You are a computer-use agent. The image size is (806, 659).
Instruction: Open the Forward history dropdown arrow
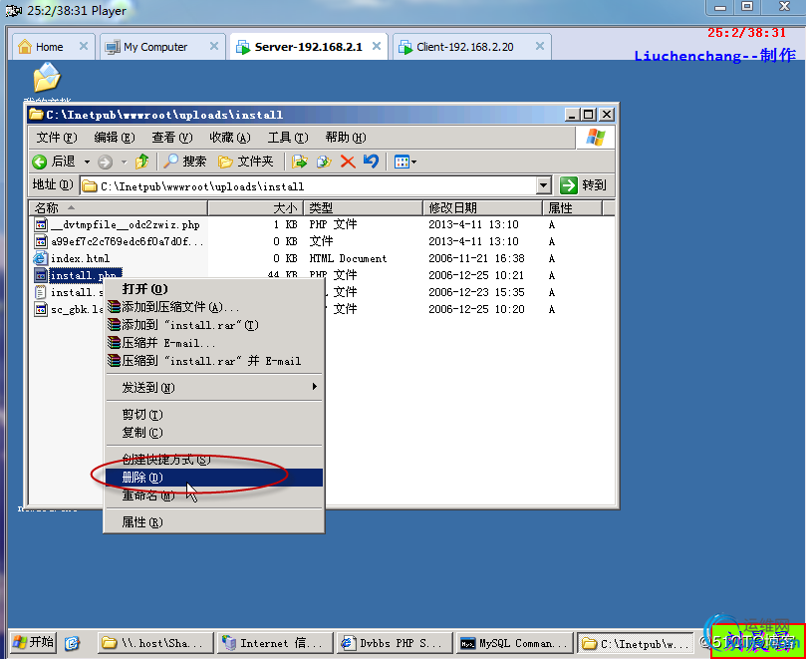click(x=124, y=163)
